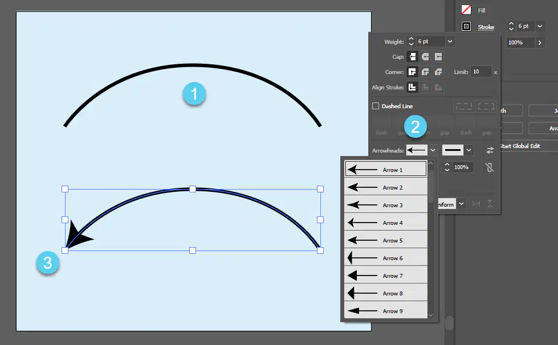Choose the Bevel Join corner icon
The height and width of the screenshot is (345, 558).
438,72
